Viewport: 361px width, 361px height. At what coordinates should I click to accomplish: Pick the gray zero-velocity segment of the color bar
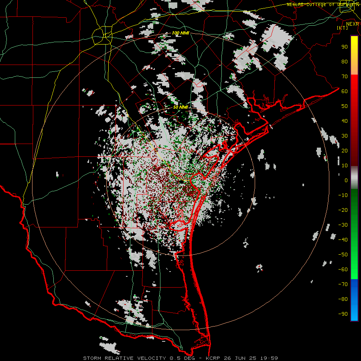click(x=354, y=178)
